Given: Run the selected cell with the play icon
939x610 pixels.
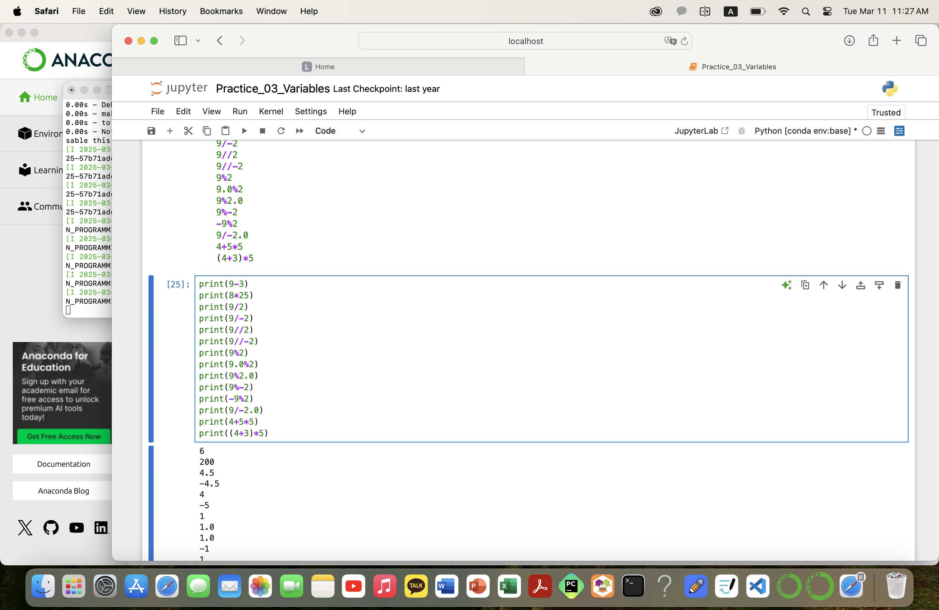Looking at the screenshot, I should pos(244,131).
